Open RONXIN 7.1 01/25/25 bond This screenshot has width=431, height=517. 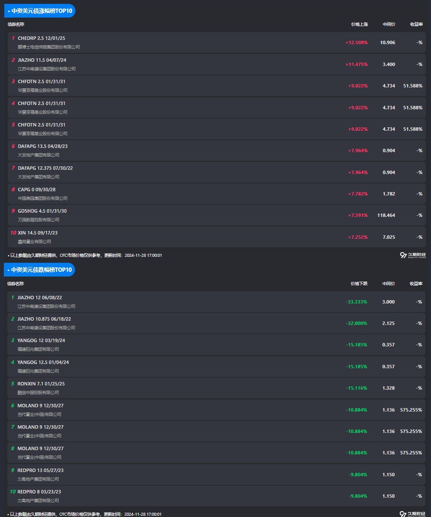41,384
